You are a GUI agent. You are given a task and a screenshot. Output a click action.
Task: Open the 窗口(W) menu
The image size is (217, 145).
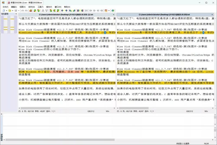[58, 7]
